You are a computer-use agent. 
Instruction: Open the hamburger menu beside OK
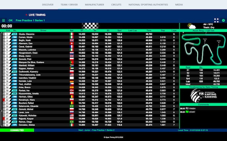[3, 21]
